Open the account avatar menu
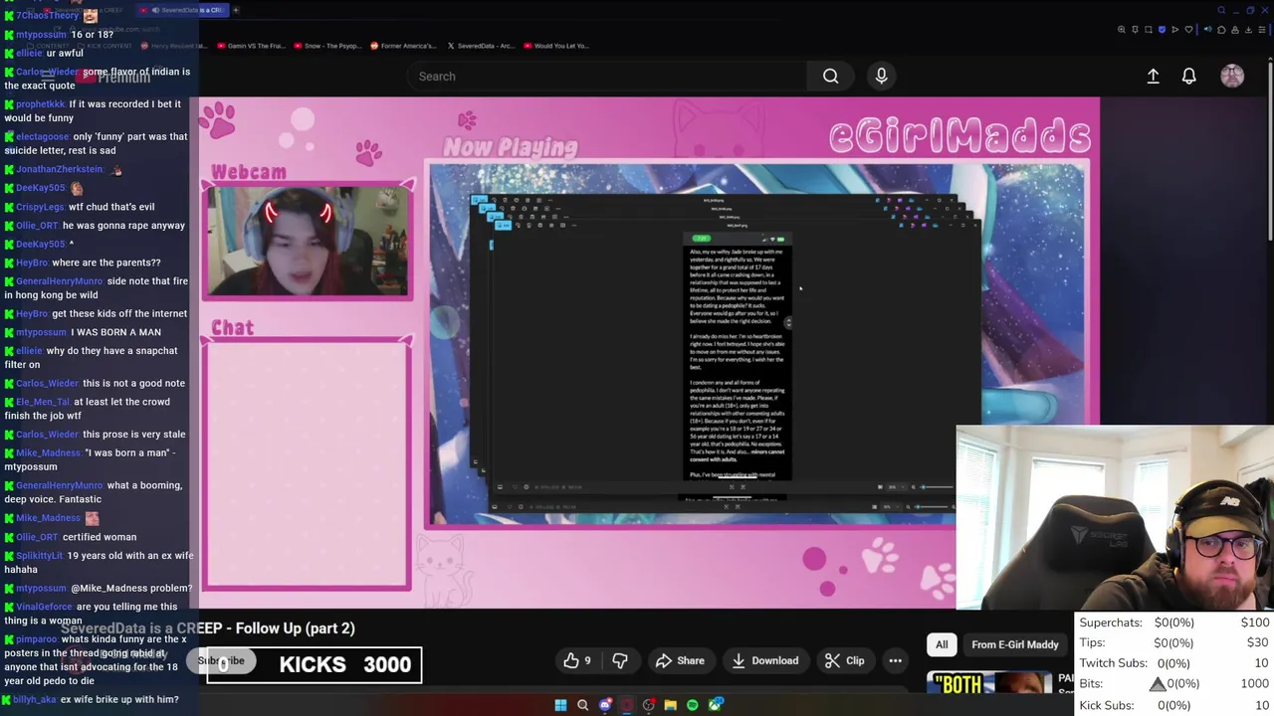 pyautogui.click(x=1232, y=76)
